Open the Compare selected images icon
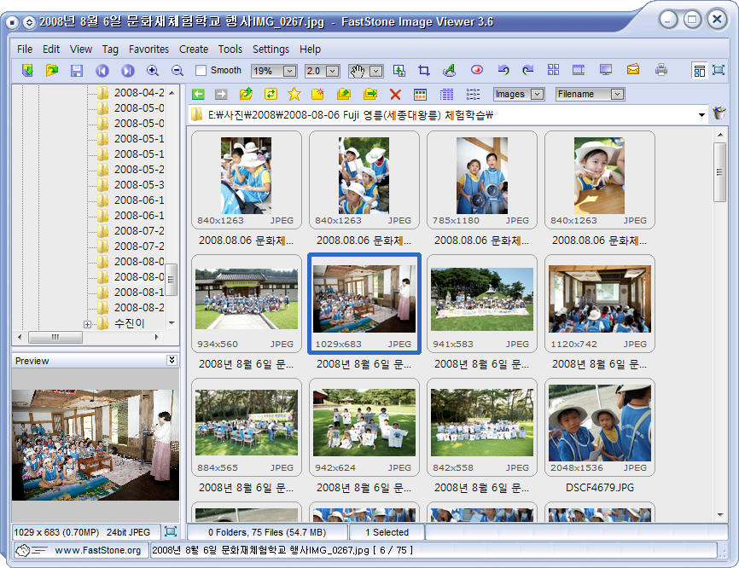The height and width of the screenshot is (568, 739). (553, 70)
